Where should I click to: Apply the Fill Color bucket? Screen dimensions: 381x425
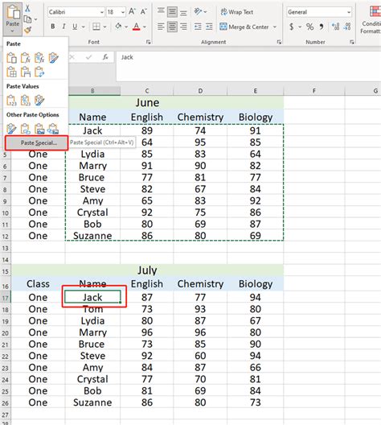[118, 27]
